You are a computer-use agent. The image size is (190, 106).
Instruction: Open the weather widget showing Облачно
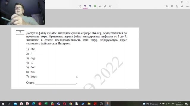pos(150,104)
